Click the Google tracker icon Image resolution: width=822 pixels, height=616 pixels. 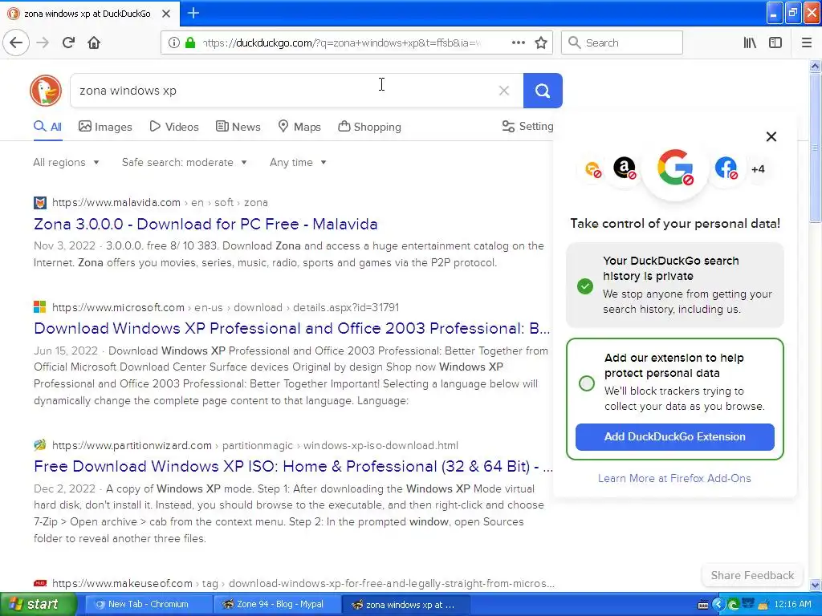[675, 168]
